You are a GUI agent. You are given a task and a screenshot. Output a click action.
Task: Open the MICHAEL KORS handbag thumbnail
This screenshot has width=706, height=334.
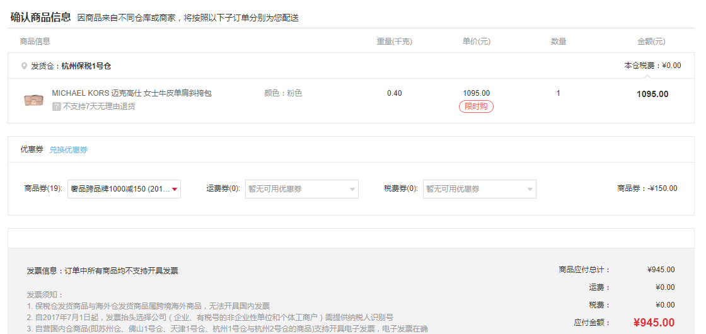point(34,100)
